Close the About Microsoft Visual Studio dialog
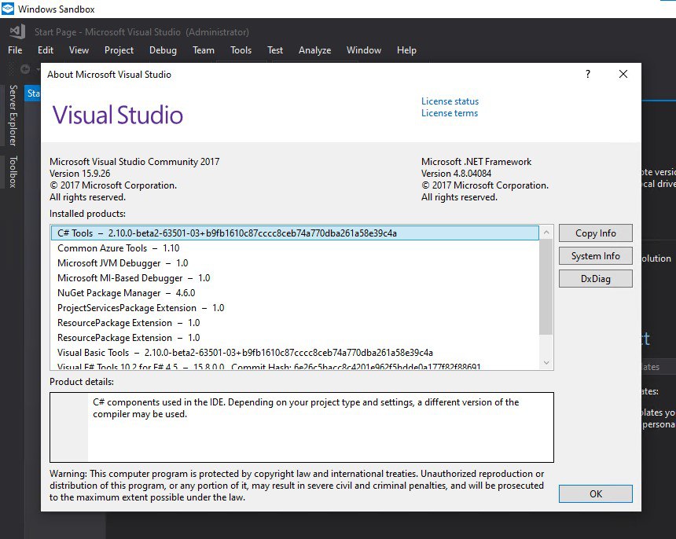676x539 pixels. tap(623, 74)
